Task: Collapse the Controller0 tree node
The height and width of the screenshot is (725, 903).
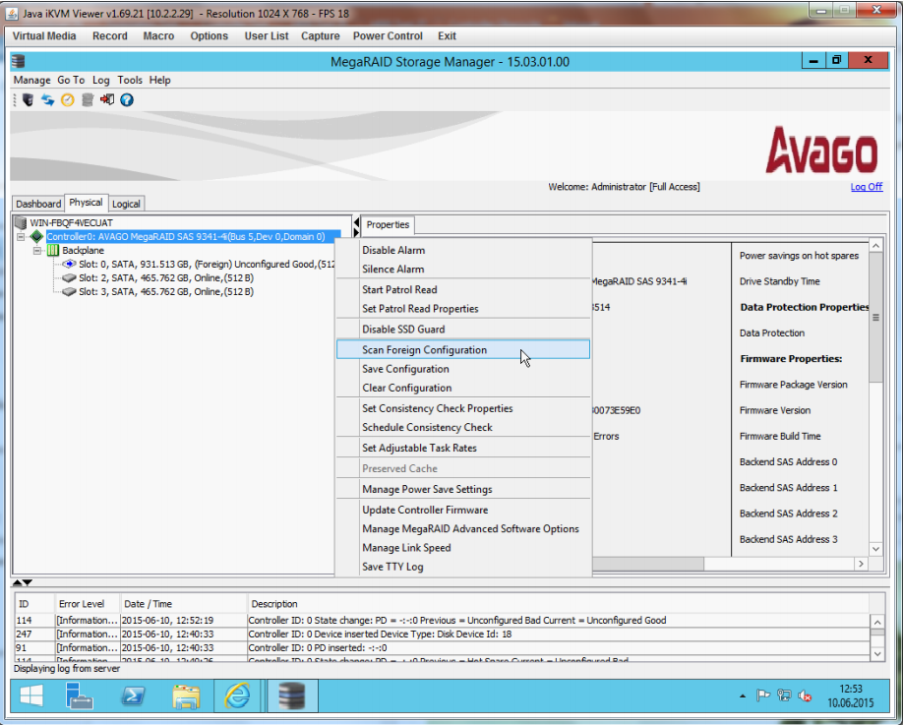Action: [x=21, y=237]
